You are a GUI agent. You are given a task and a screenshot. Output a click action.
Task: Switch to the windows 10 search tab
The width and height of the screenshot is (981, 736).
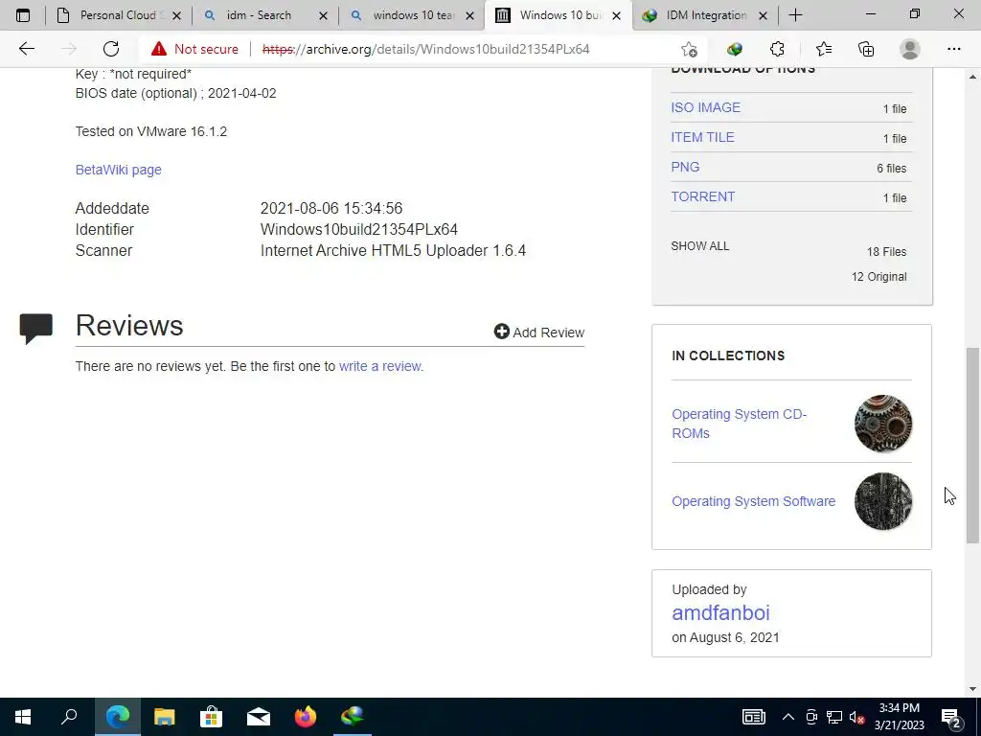coord(412,15)
